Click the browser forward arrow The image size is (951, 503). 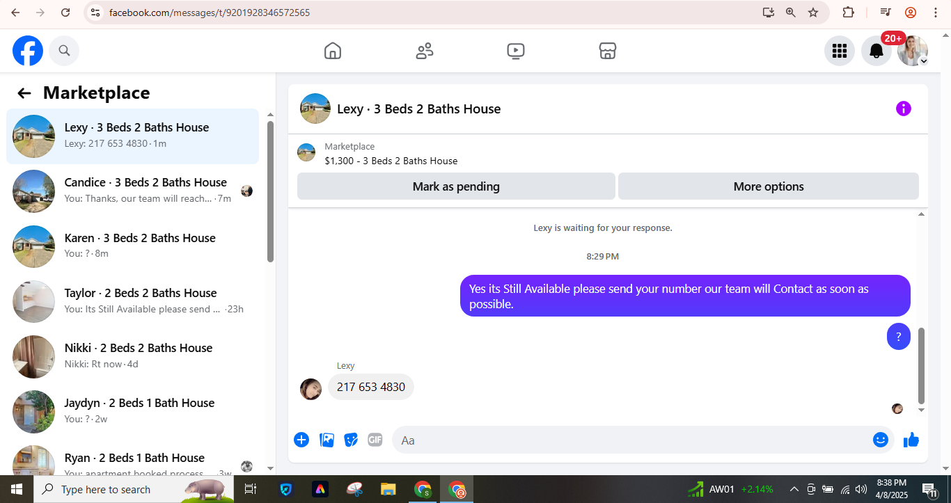click(40, 13)
